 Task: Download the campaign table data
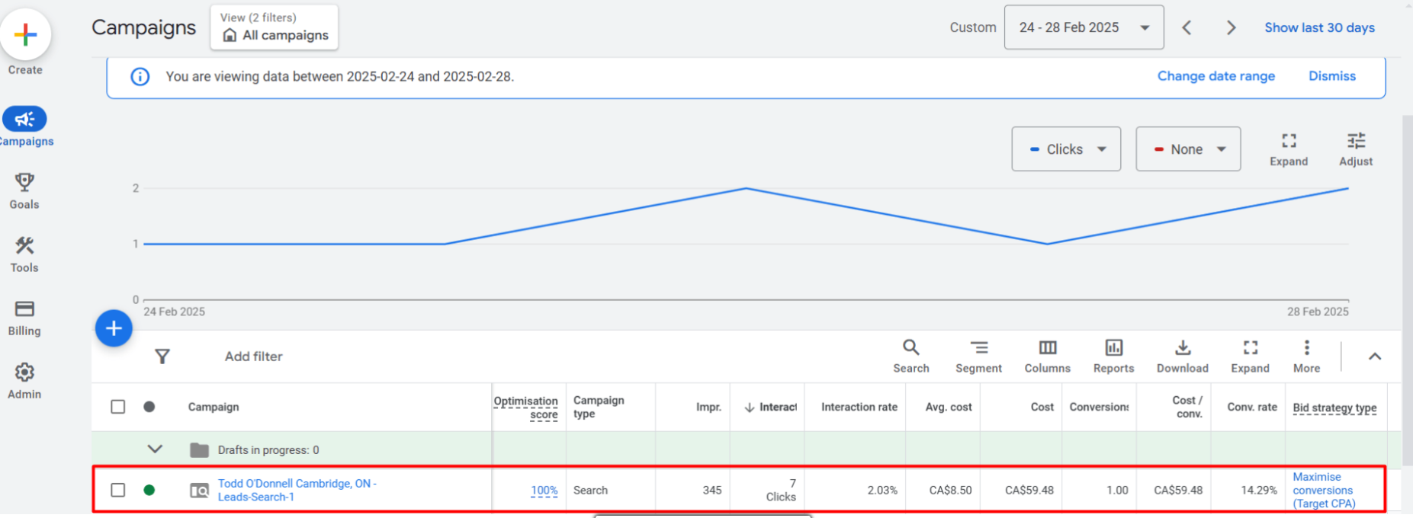point(1182,356)
